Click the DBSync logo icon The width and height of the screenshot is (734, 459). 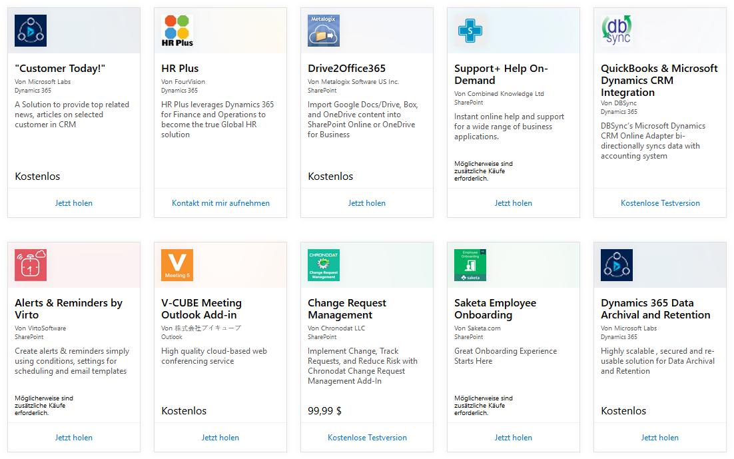[x=617, y=31]
